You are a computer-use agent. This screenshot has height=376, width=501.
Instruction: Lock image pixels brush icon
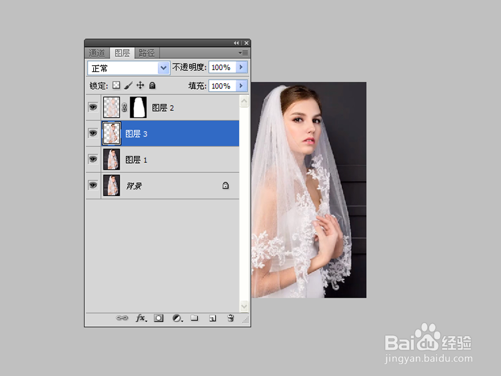pyautogui.click(x=128, y=85)
